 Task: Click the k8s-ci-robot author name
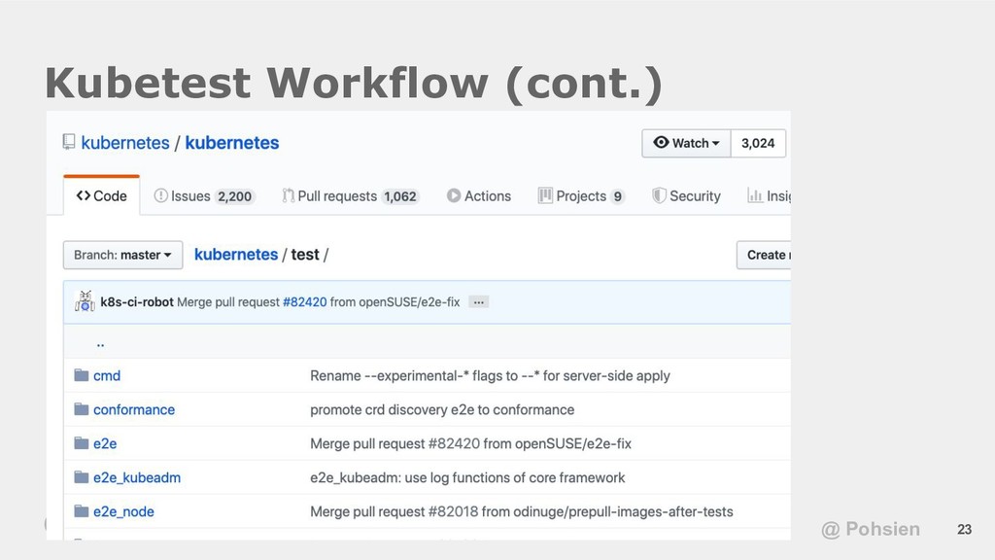pyautogui.click(x=136, y=302)
